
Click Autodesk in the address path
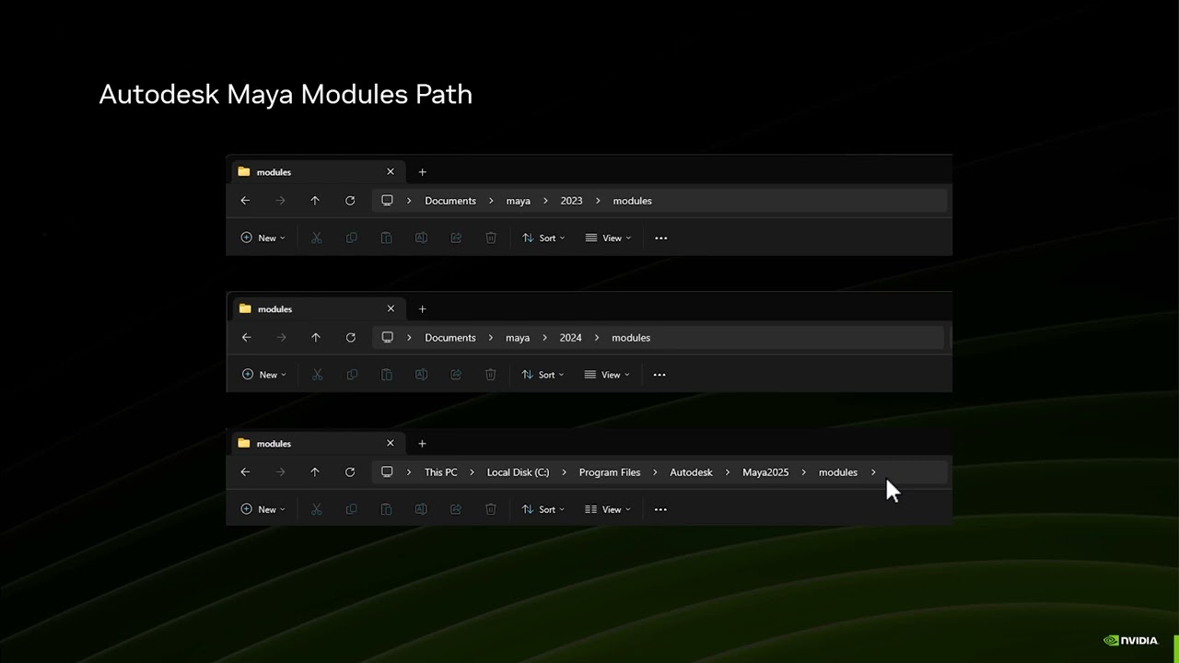tap(691, 472)
